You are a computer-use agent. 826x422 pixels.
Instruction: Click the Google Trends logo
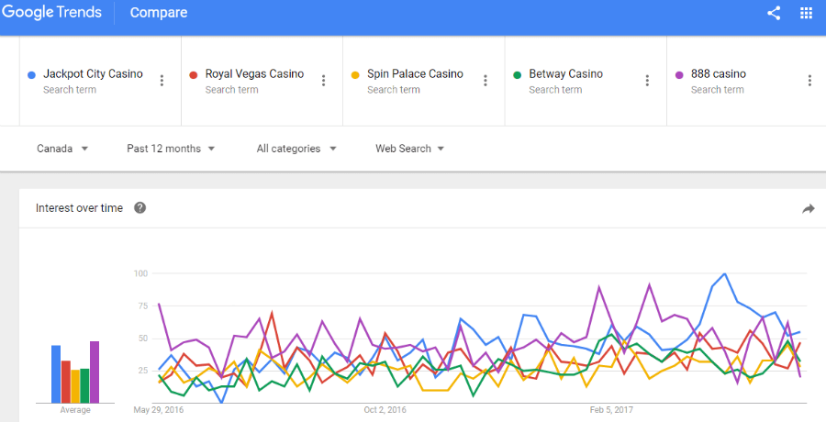[x=51, y=12]
